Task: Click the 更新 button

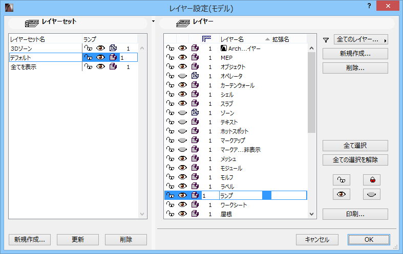Action: point(78,240)
